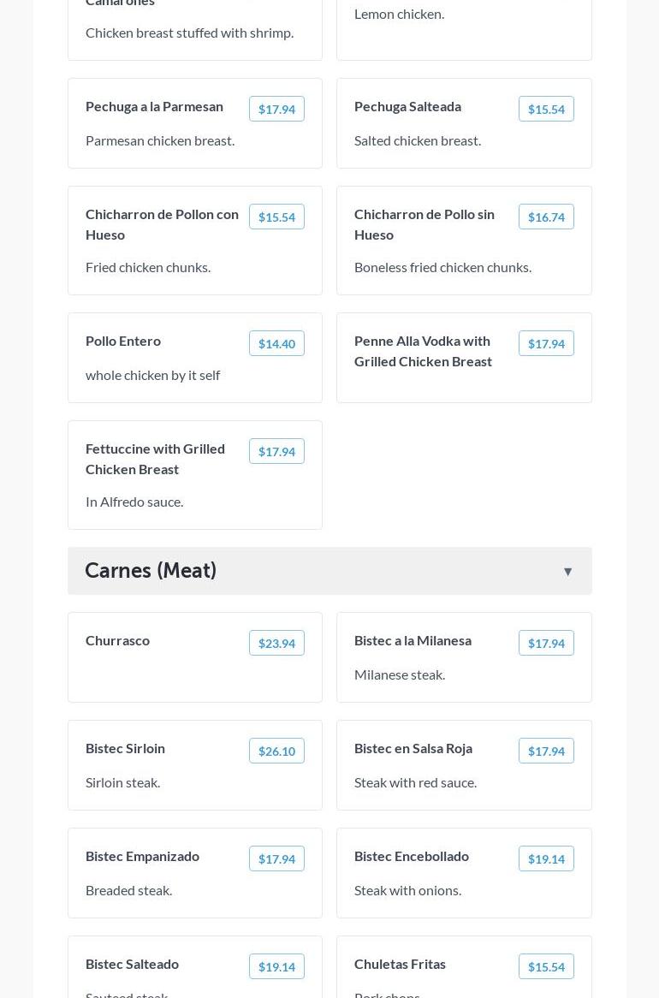Choose the Bistec en Salsa Roja price
Image resolution: width=659 pixels, height=998 pixels.
[x=546, y=751]
